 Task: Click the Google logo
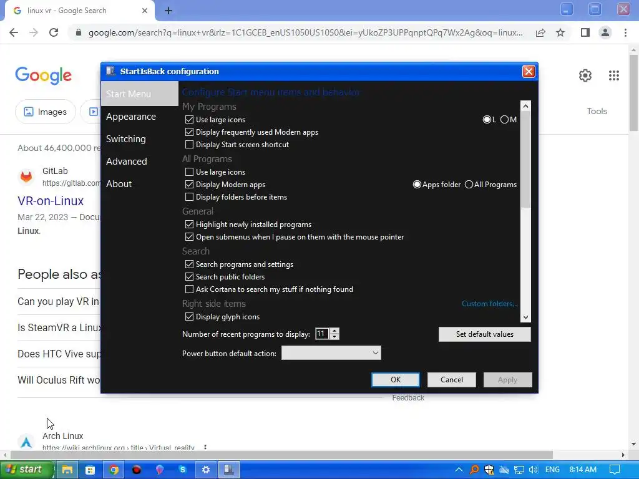43,75
